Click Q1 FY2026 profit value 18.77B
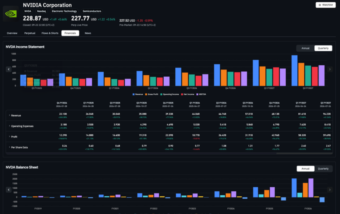The image size is (340, 214). [x=195, y=135]
